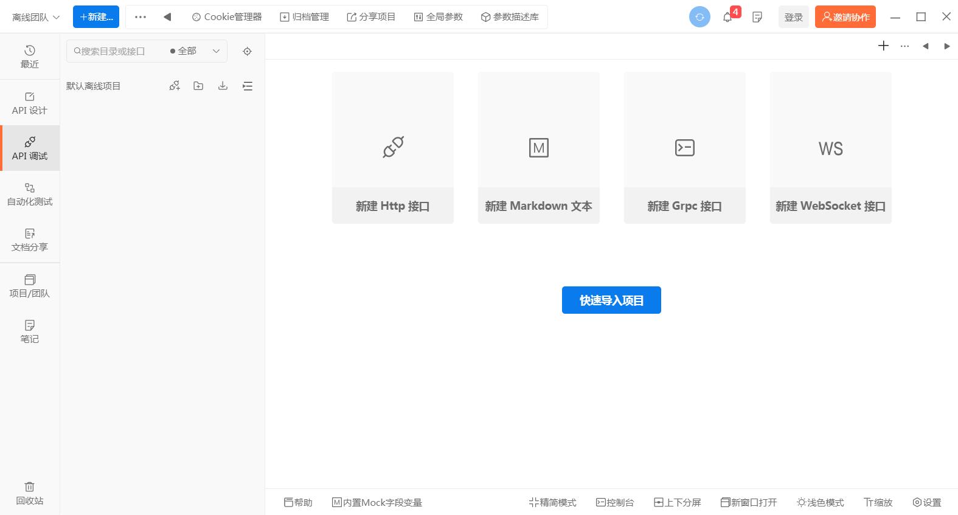Click the 搜索目录或接口 search field
This screenshot has width=958, height=515.
[x=116, y=51]
